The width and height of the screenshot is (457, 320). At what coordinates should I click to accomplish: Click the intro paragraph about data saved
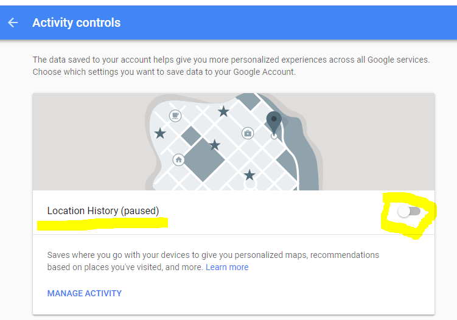(x=231, y=66)
